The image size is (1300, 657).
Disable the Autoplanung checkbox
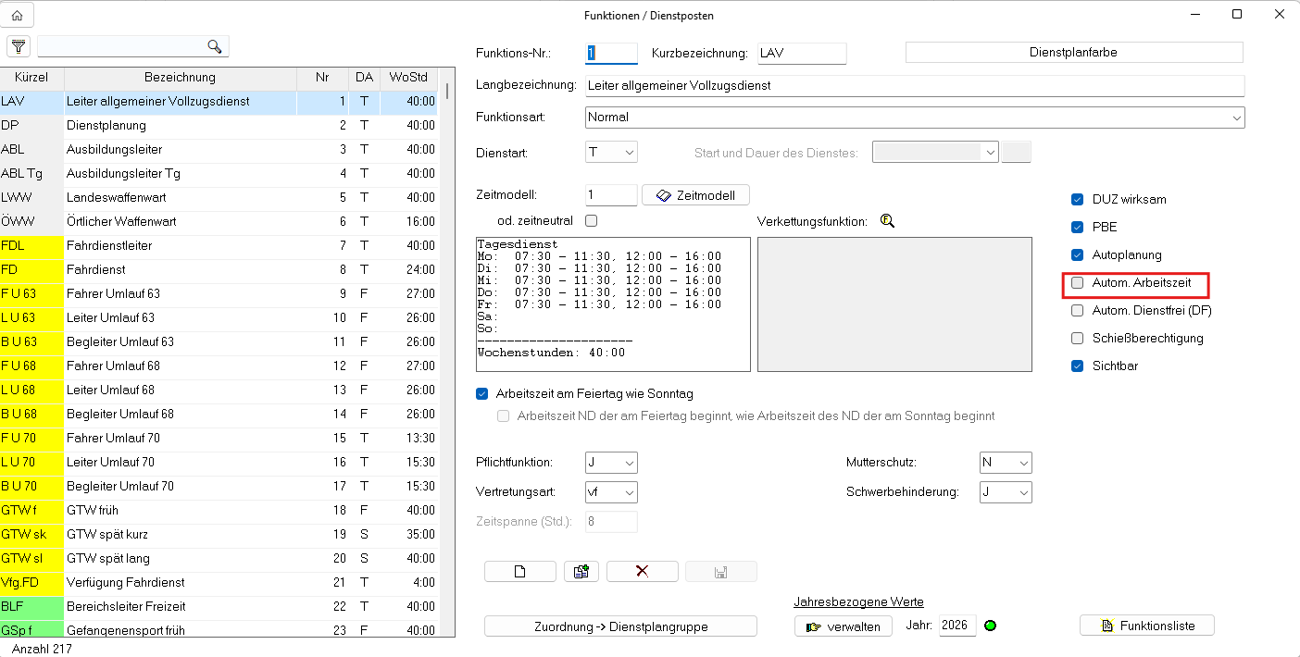pos(1077,255)
